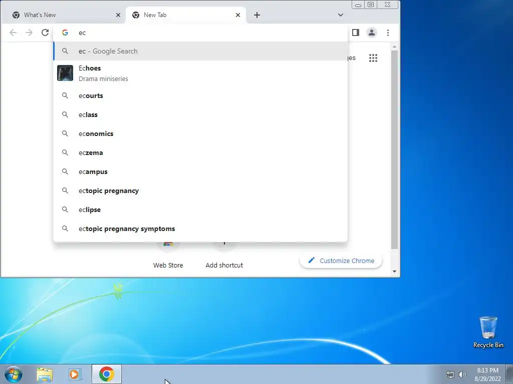513x384 pixels.
Task: Click the Chrome back arrow button
Action: pyautogui.click(x=13, y=32)
